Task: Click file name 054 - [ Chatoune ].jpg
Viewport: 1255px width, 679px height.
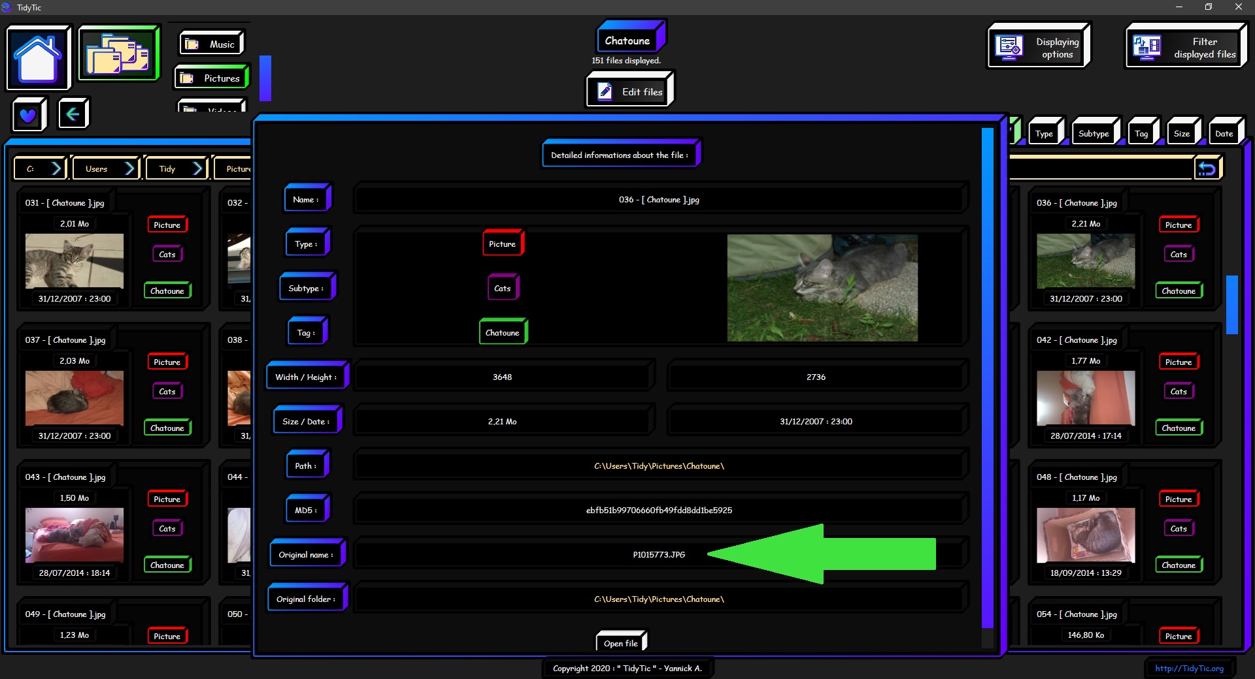Action: (x=1077, y=614)
